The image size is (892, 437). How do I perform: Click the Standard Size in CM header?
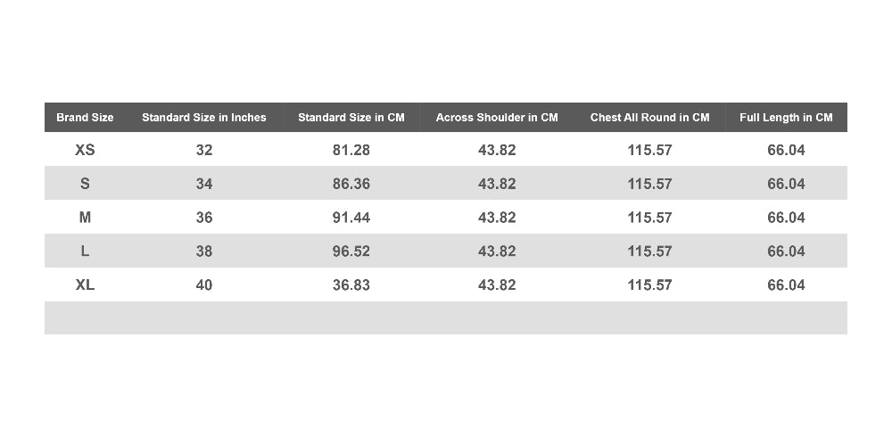click(351, 117)
